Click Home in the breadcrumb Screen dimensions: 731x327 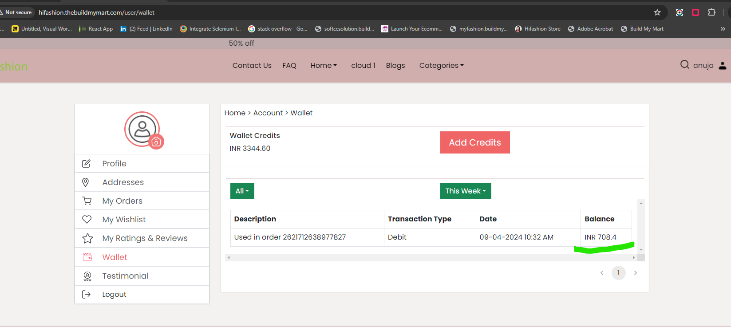(235, 113)
